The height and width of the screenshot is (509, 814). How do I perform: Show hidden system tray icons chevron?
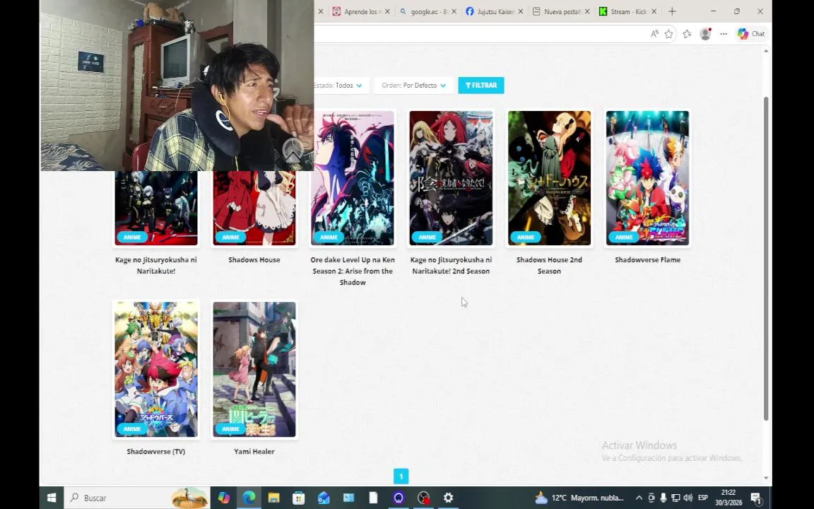coord(639,498)
